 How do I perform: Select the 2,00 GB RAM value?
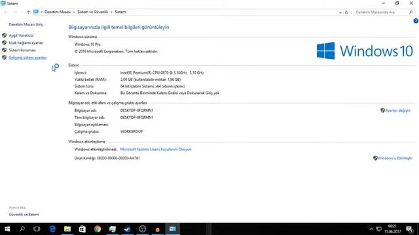[151, 80]
